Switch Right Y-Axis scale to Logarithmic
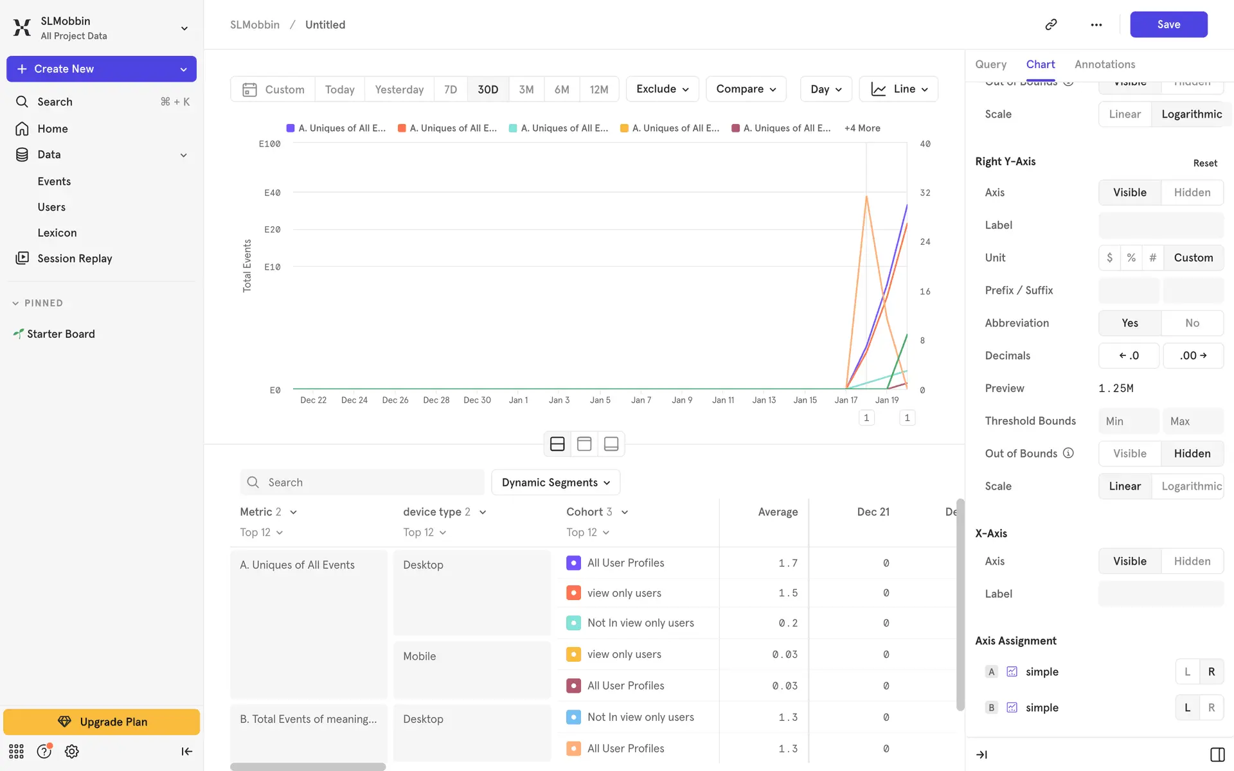Screen dimensions: 1234x771 click(x=1191, y=486)
